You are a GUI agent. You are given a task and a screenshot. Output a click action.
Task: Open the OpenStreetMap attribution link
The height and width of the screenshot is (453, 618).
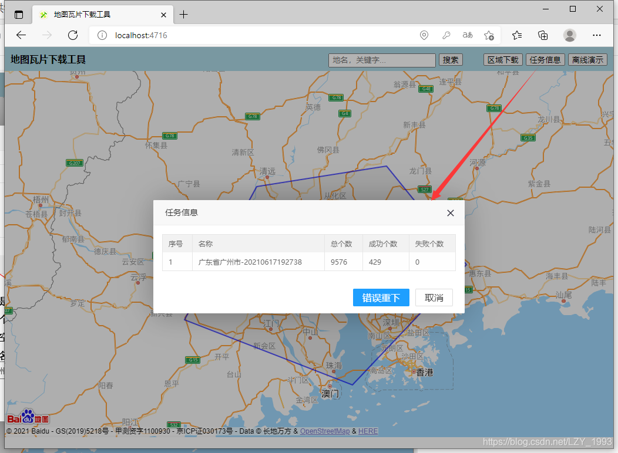pos(325,431)
